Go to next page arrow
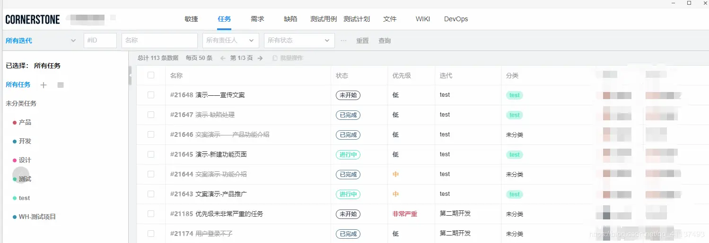The image size is (709, 243). coord(260,58)
